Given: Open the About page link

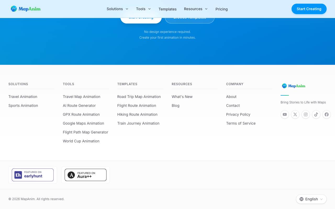Looking at the screenshot, I should pos(231,97).
